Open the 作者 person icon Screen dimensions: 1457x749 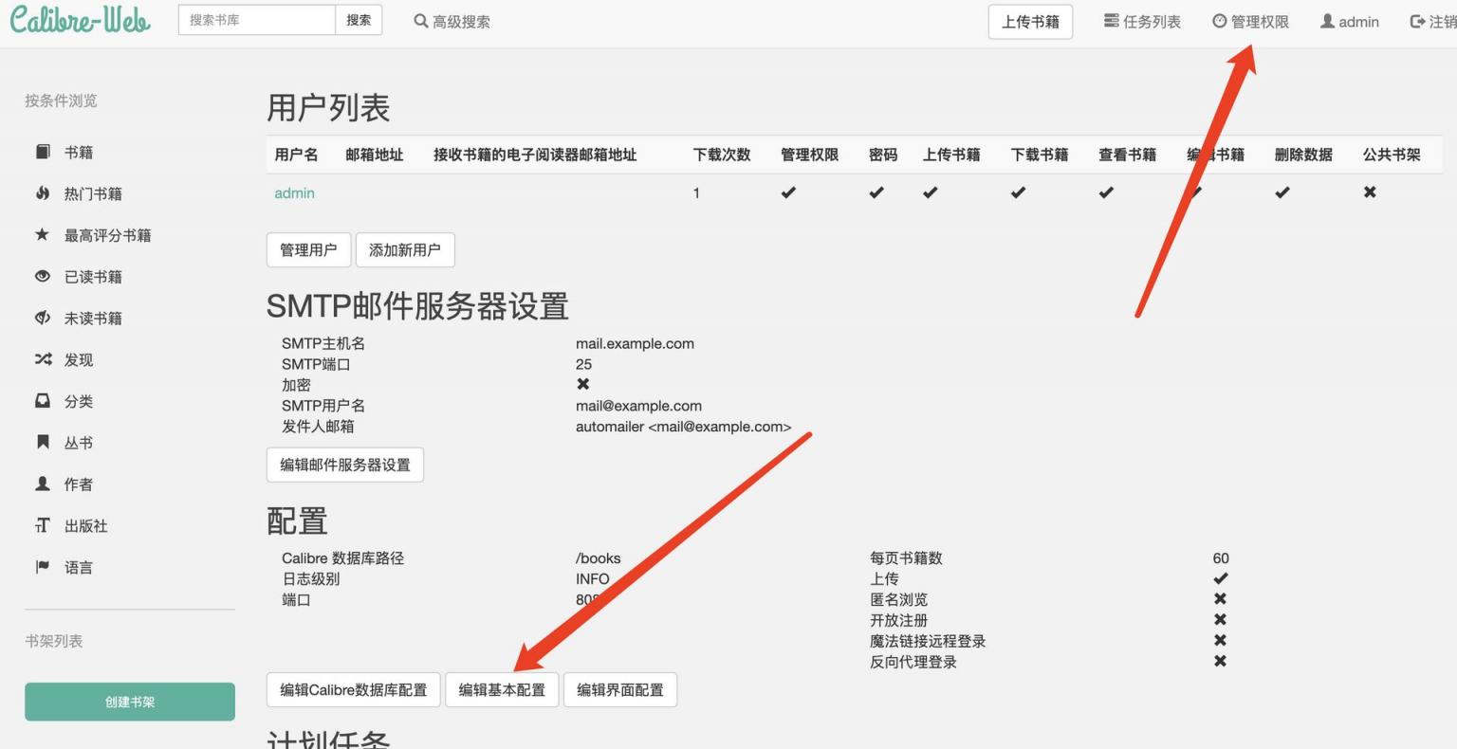coord(43,484)
